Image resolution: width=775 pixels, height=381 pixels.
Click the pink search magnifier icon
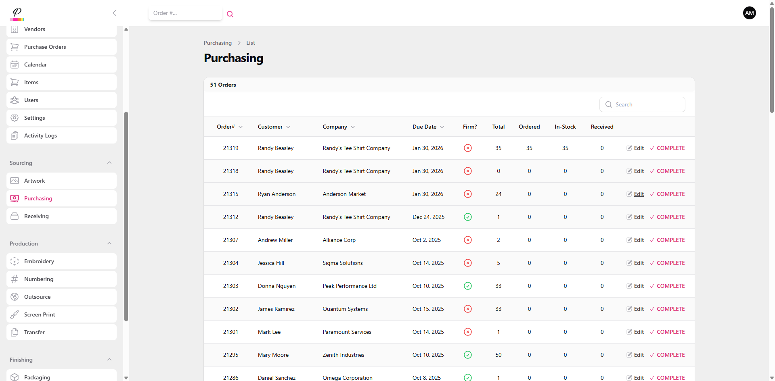(x=230, y=14)
